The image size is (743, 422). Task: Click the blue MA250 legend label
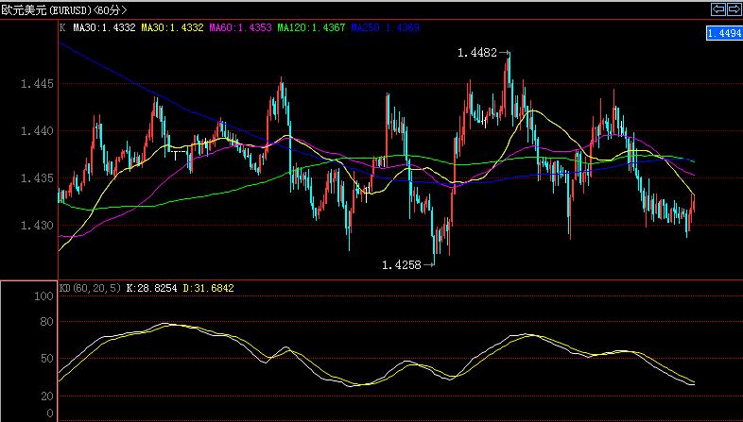386,28
